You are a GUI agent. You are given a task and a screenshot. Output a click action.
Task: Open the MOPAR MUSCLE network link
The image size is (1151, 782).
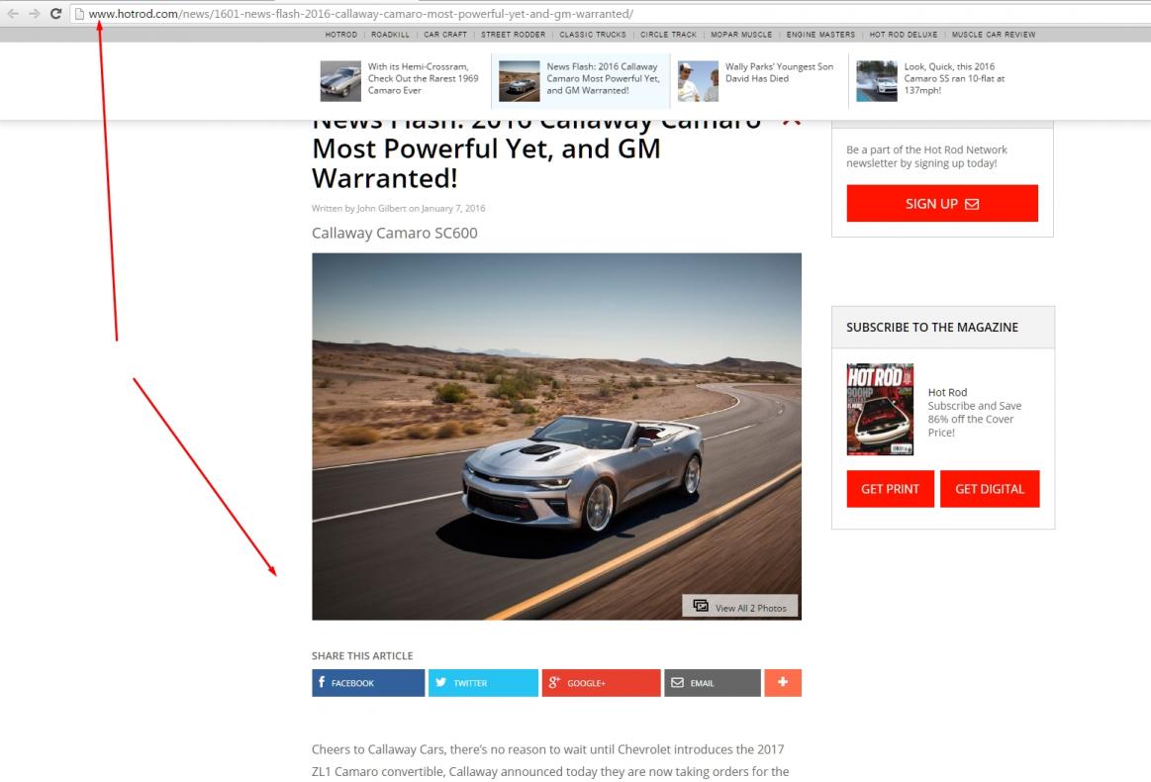[741, 35]
